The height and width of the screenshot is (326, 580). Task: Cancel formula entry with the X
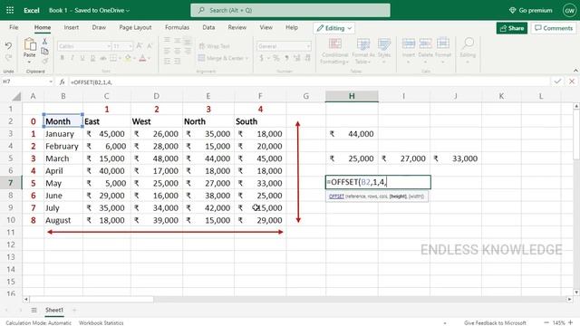[572, 81]
